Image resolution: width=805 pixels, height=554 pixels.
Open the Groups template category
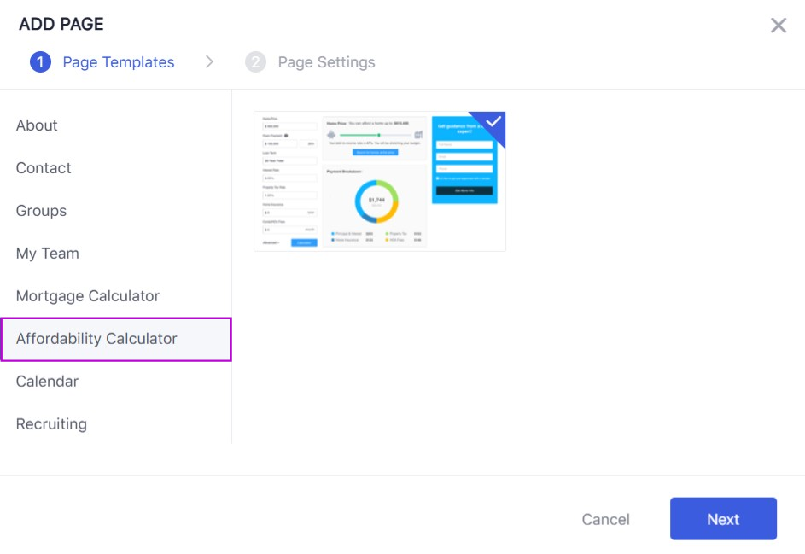click(x=41, y=211)
